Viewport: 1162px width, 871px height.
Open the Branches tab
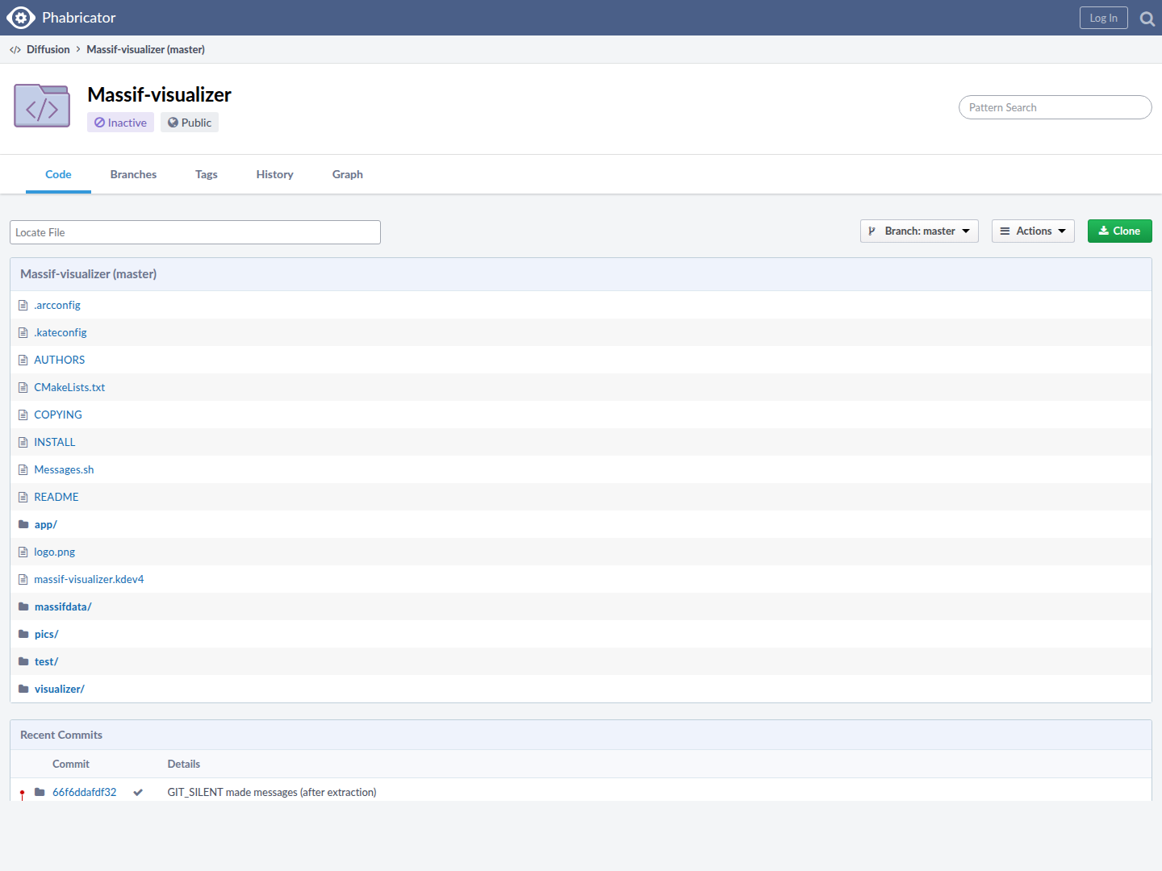tap(133, 174)
